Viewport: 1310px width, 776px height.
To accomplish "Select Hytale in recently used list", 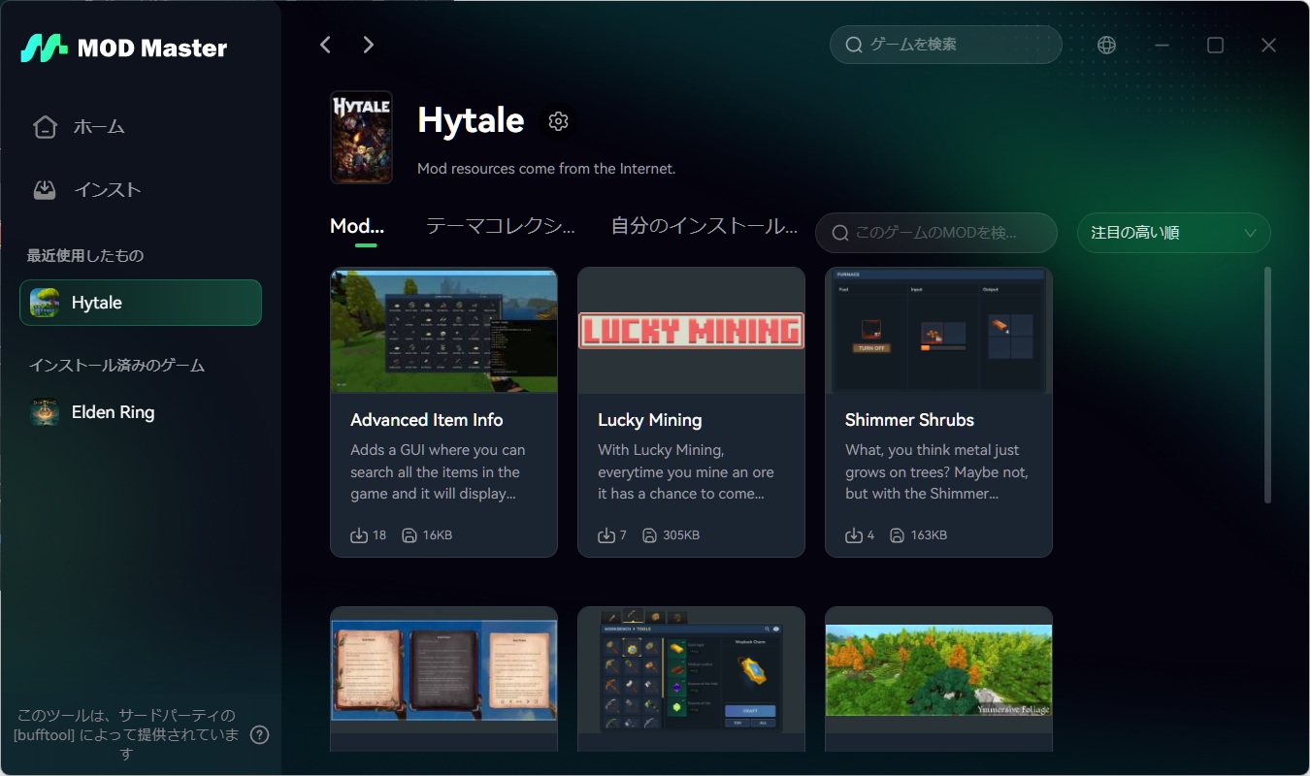I will 141,303.
